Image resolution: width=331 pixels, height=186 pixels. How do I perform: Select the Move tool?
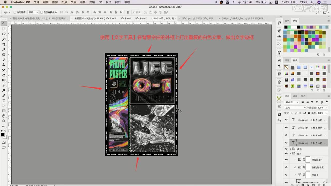click(4, 24)
